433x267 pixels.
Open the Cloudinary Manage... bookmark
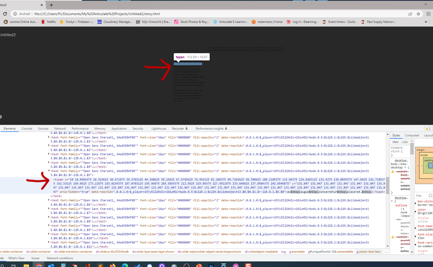pos(115,22)
